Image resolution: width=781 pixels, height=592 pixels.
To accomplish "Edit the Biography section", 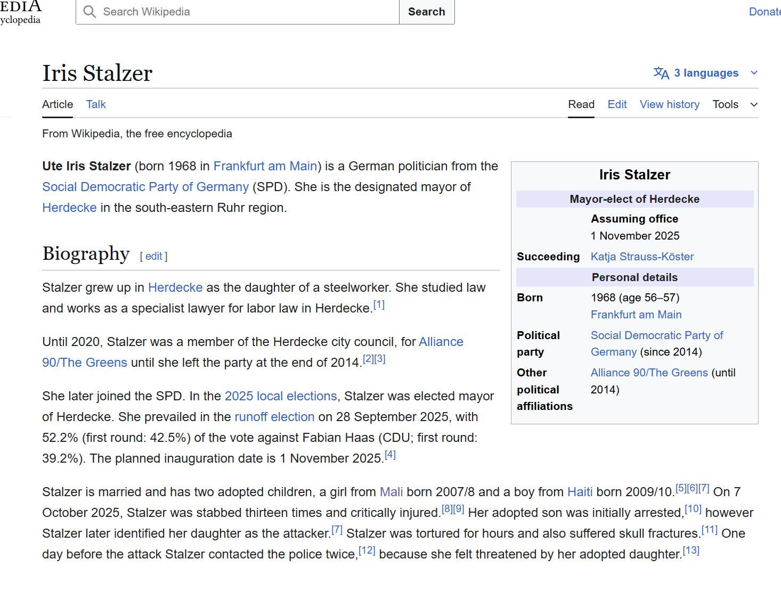I will 153,256.
